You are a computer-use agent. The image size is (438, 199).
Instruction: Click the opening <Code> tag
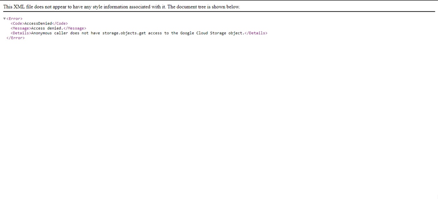[17, 24]
